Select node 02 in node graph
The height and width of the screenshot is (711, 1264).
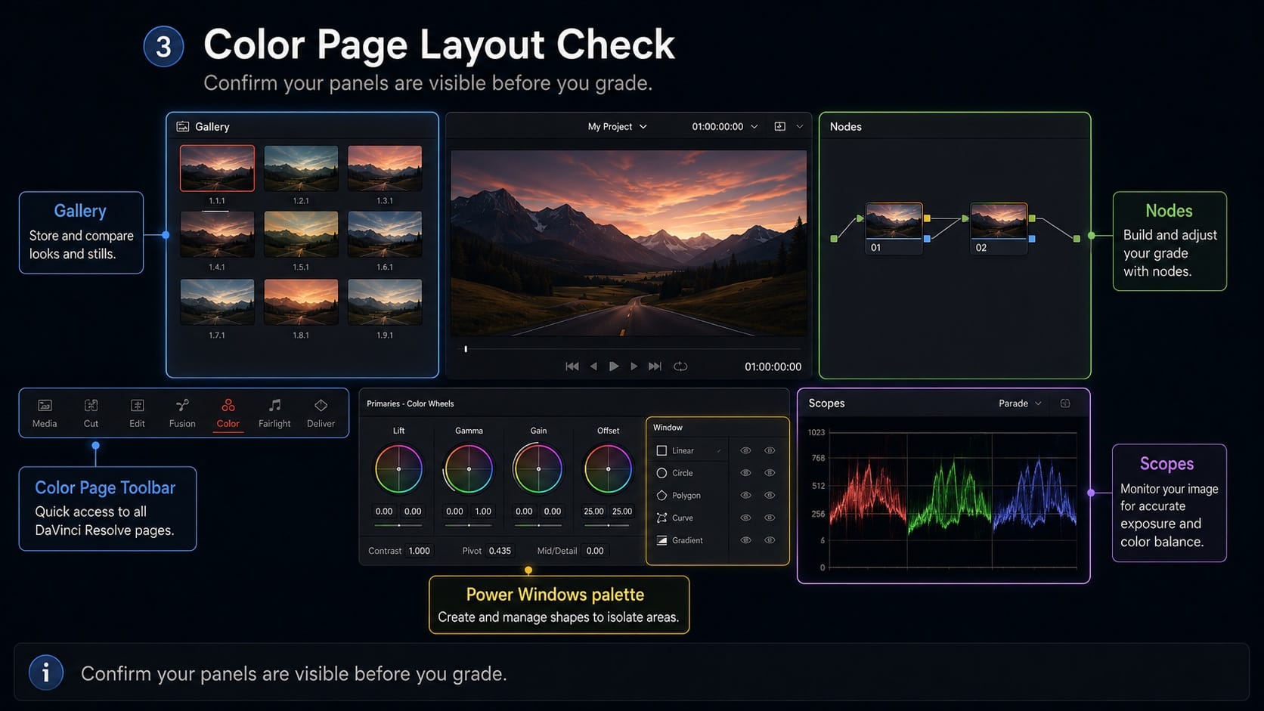pos(999,227)
